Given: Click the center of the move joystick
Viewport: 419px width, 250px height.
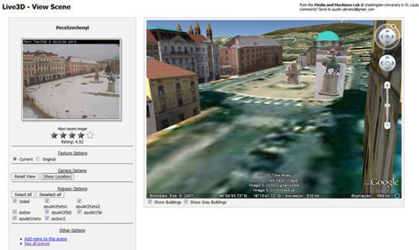Looking at the screenshot, I should pos(387,63).
